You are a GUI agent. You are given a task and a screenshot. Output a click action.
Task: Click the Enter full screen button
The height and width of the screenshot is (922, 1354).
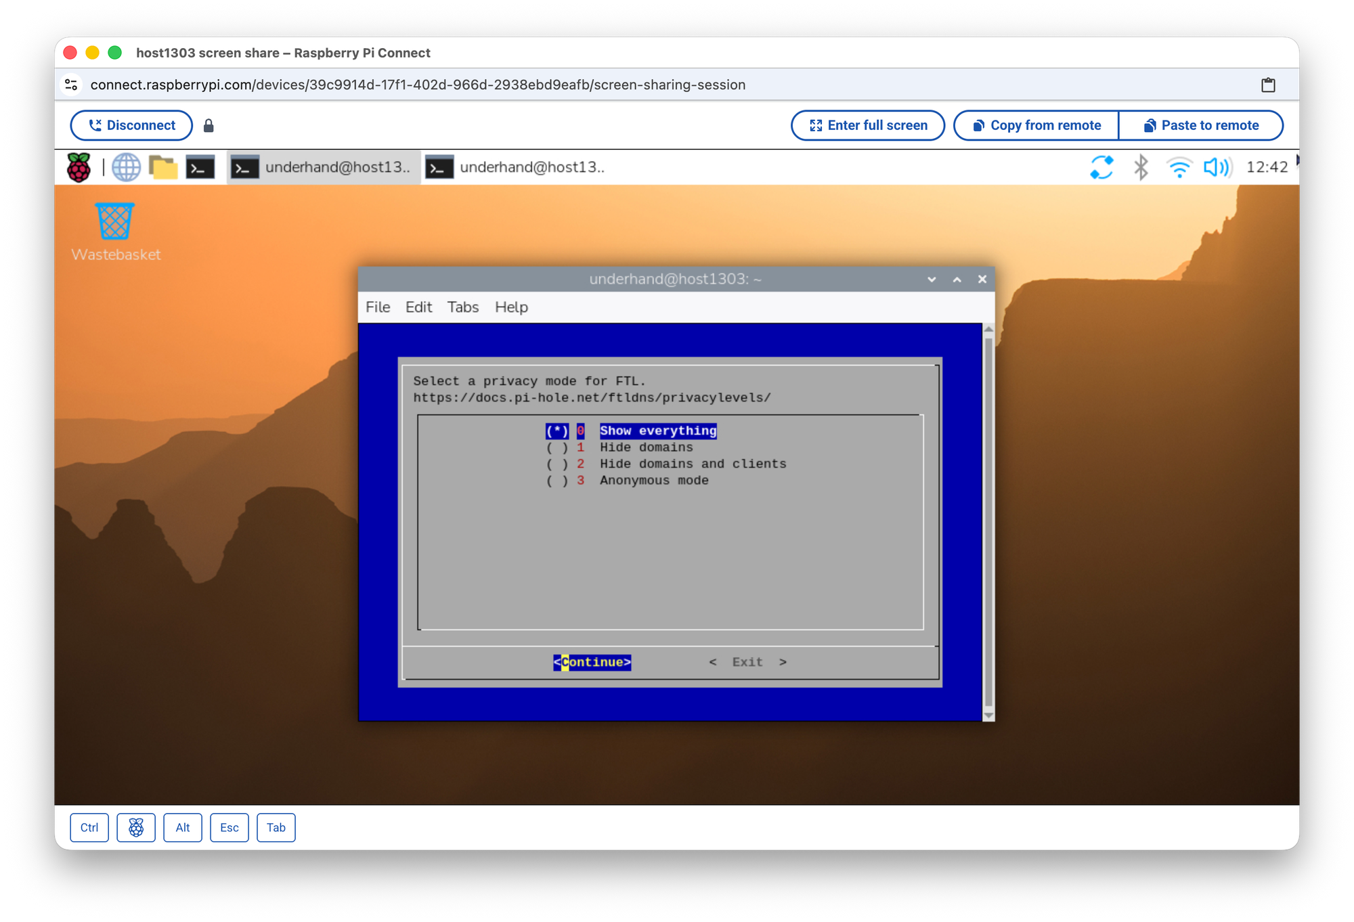(867, 125)
